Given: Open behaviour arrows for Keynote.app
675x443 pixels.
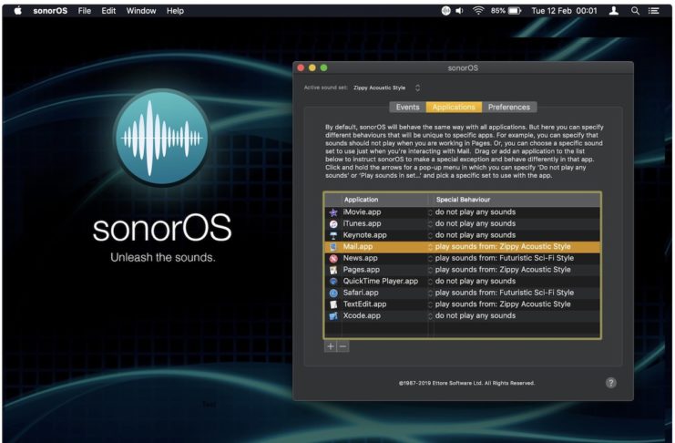Looking at the screenshot, I should [x=430, y=235].
